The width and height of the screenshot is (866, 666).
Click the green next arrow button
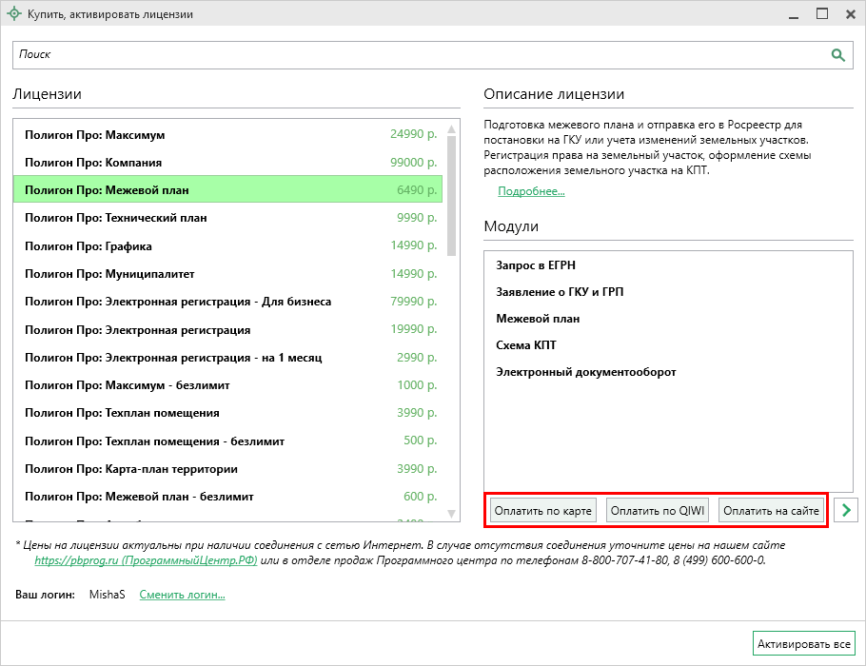pos(845,510)
